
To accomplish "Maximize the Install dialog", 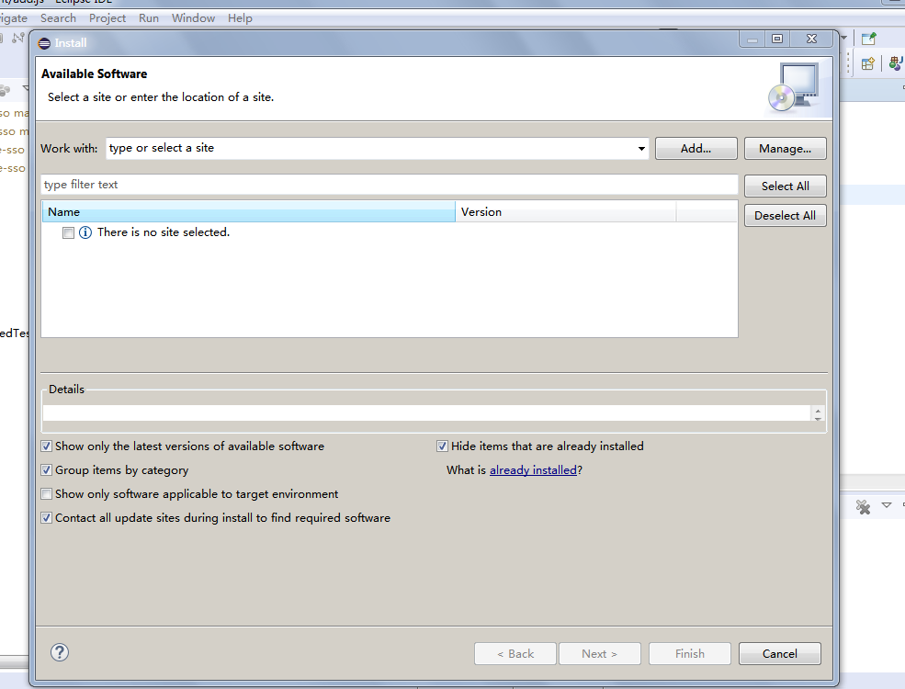I will coord(777,39).
